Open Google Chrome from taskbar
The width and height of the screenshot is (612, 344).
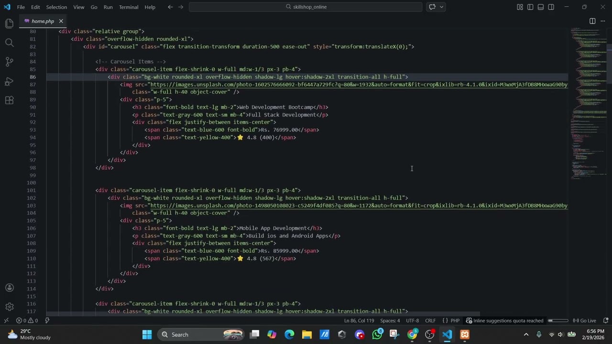[x=412, y=334]
